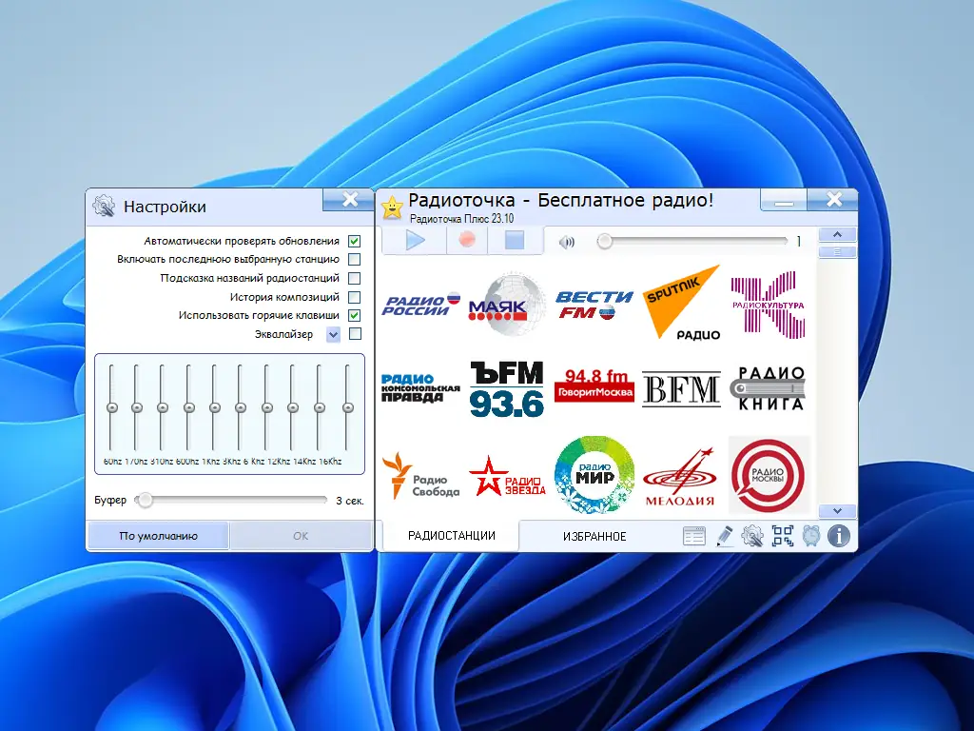Screen dimensions: 974x731
Task: Enable the Эквалайзер checkbox
Action: [x=355, y=334]
